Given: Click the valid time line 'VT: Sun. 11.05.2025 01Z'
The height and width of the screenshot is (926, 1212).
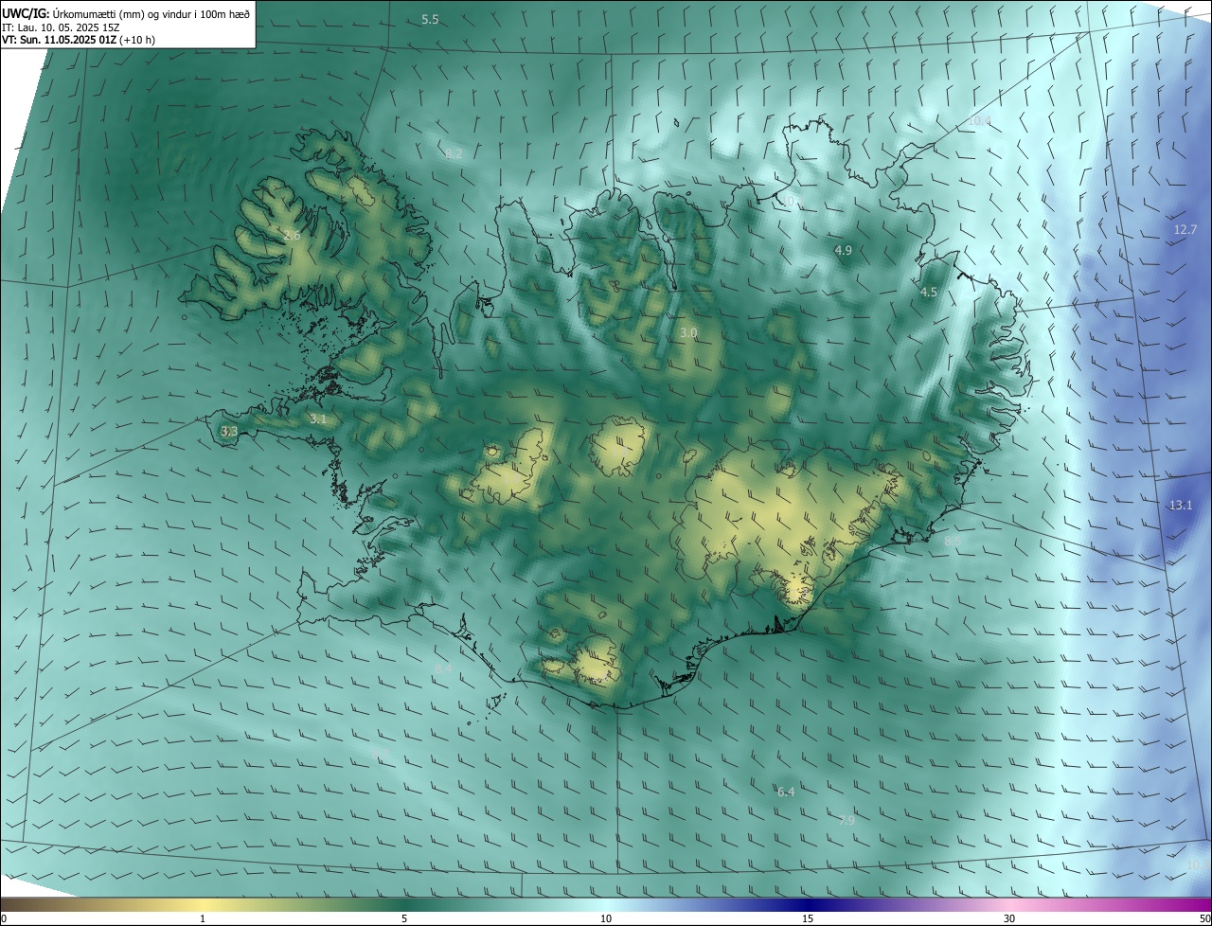Looking at the screenshot, I should pyautogui.click(x=59, y=40).
